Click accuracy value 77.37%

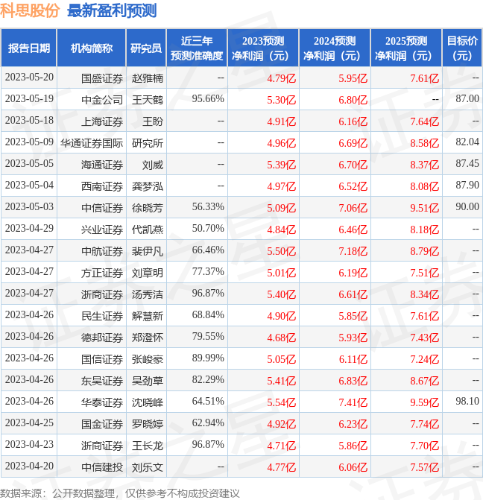click(x=208, y=272)
